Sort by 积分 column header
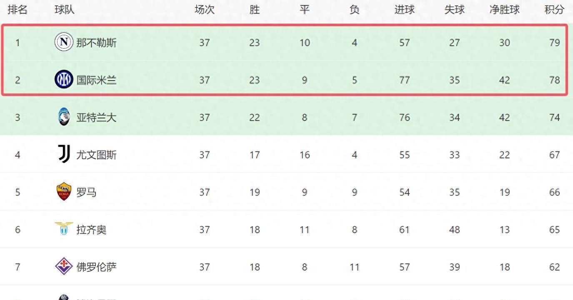The height and width of the screenshot is (300, 573). pyautogui.click(x=554, y=10)
